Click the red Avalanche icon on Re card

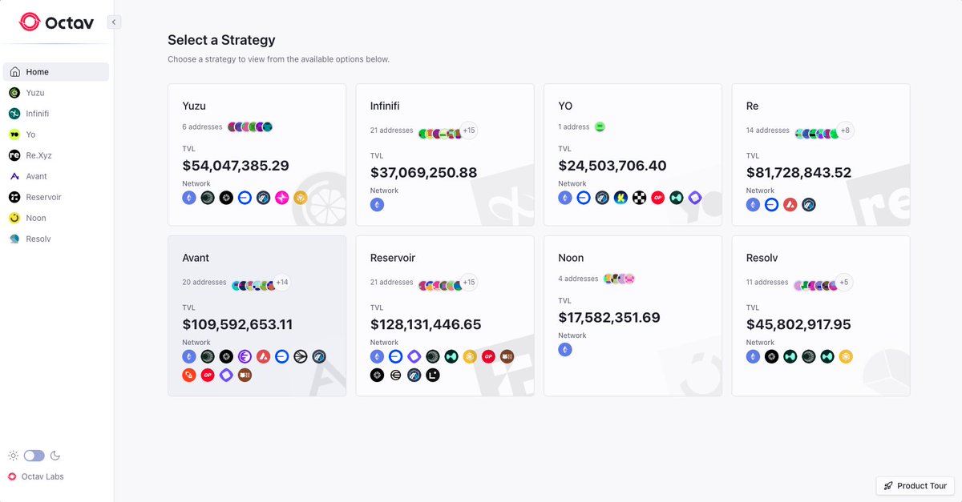pos(790,205)
